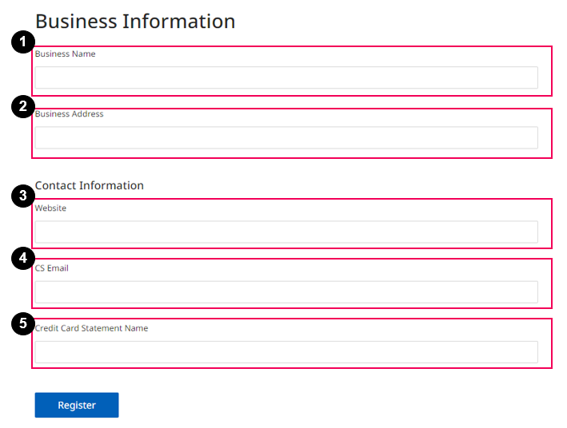Activate the Credit Card Statement Name field
This screenshot has height=428, width=567.
[285, 352]
